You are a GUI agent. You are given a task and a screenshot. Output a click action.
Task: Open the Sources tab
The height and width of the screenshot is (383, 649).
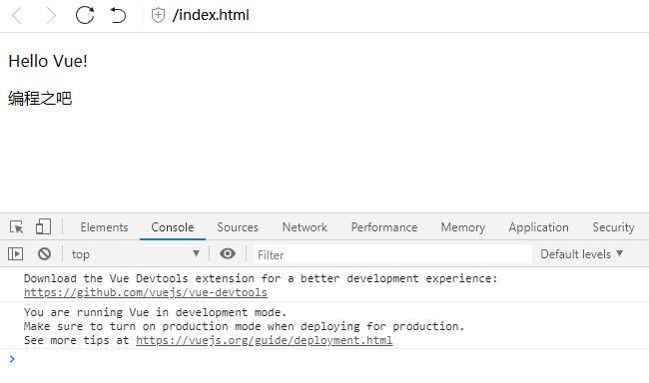[x=238, y=227]
